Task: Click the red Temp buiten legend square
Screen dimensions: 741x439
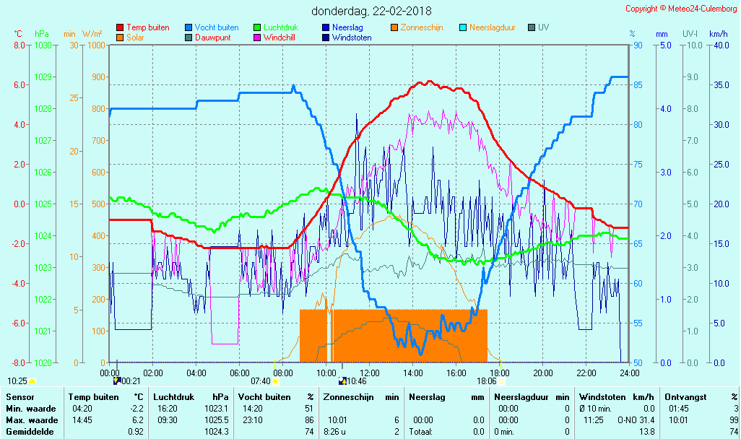Action: click(x=120, y=27)
